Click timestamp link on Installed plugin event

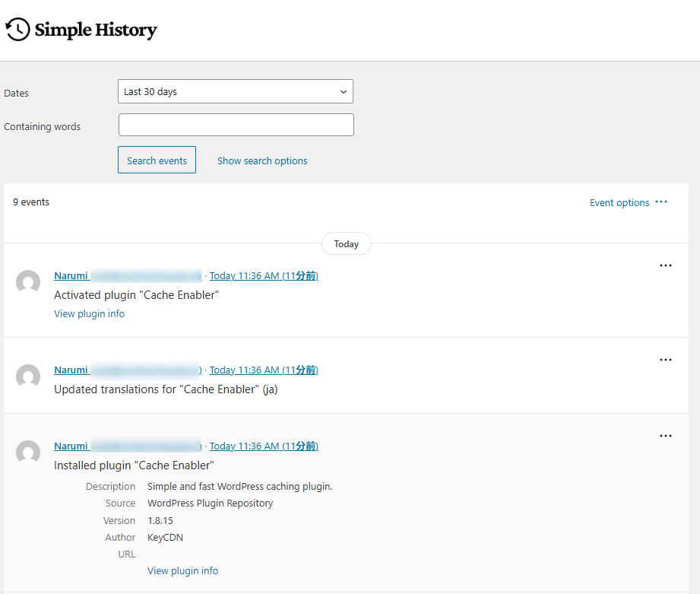264,446
